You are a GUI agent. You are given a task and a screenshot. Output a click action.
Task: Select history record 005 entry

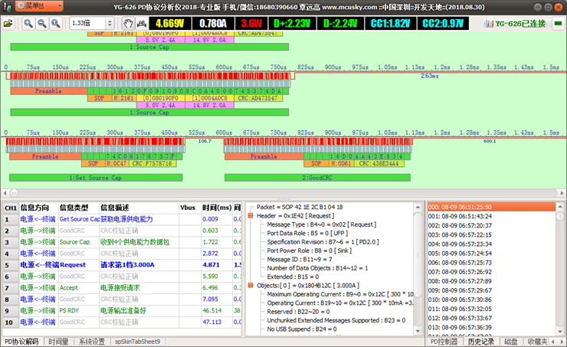[460, 252]
